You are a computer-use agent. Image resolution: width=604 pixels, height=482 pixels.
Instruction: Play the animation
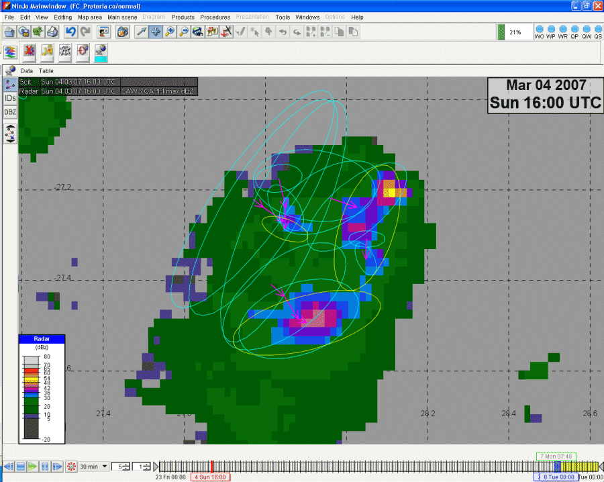pyautogui.click(x=33, y=467)
